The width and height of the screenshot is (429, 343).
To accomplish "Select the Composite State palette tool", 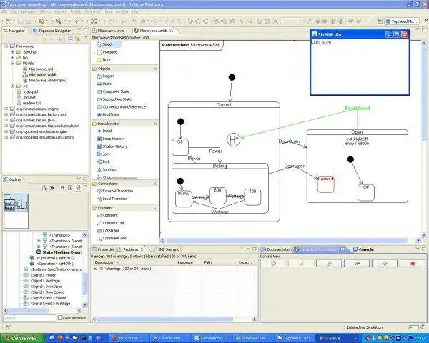I will click(x=117, y=91).
